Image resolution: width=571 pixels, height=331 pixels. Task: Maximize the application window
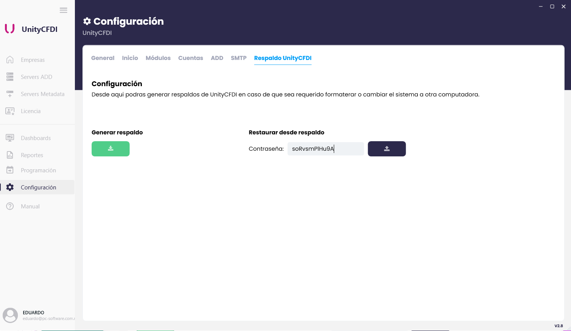[x=552, y=6]
